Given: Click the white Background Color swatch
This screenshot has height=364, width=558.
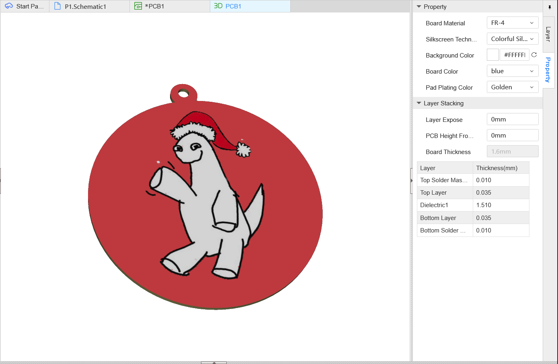Looking at the screenshot, I should (493, 55).
